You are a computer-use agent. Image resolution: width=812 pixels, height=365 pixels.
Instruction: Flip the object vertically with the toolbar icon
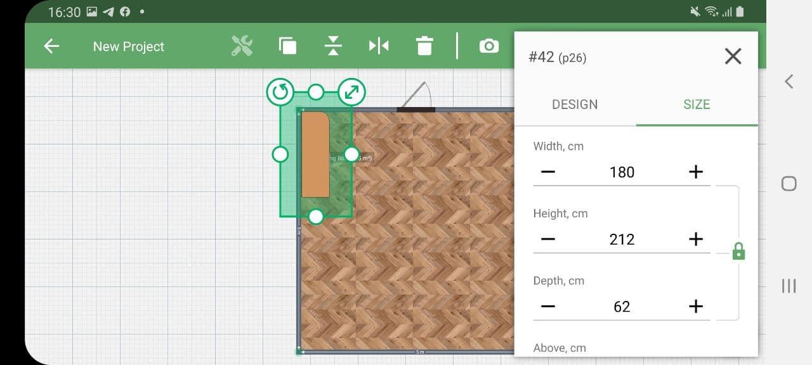333,46
